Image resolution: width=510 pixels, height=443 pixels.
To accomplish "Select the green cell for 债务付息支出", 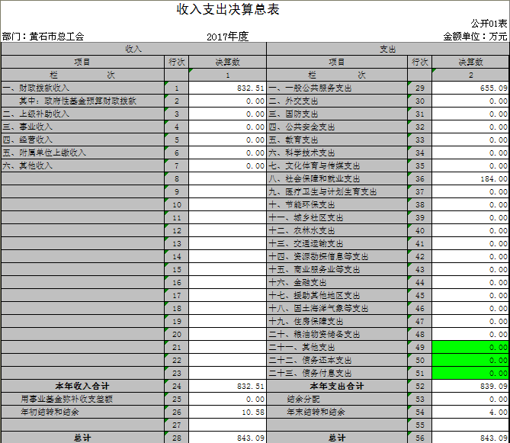I will tap(470, 374).
